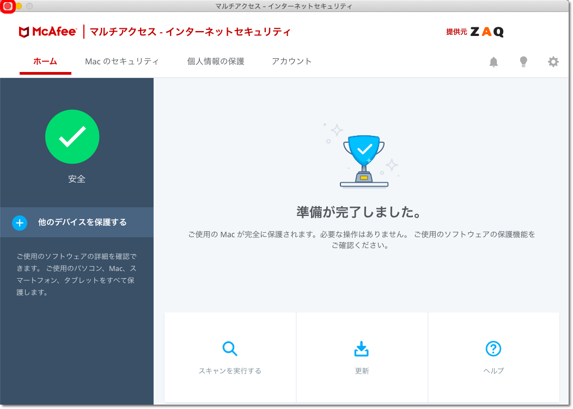Click the lightbulb tips icon
This screenshot has height=409, width=573.
(x=523, y=62)
